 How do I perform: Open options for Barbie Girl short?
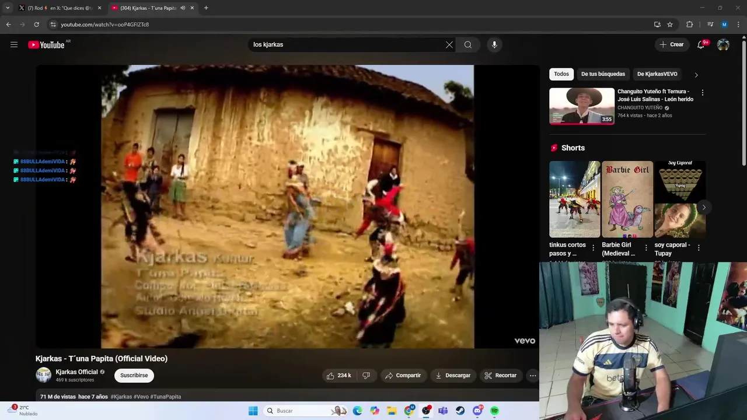pos(646,248)
